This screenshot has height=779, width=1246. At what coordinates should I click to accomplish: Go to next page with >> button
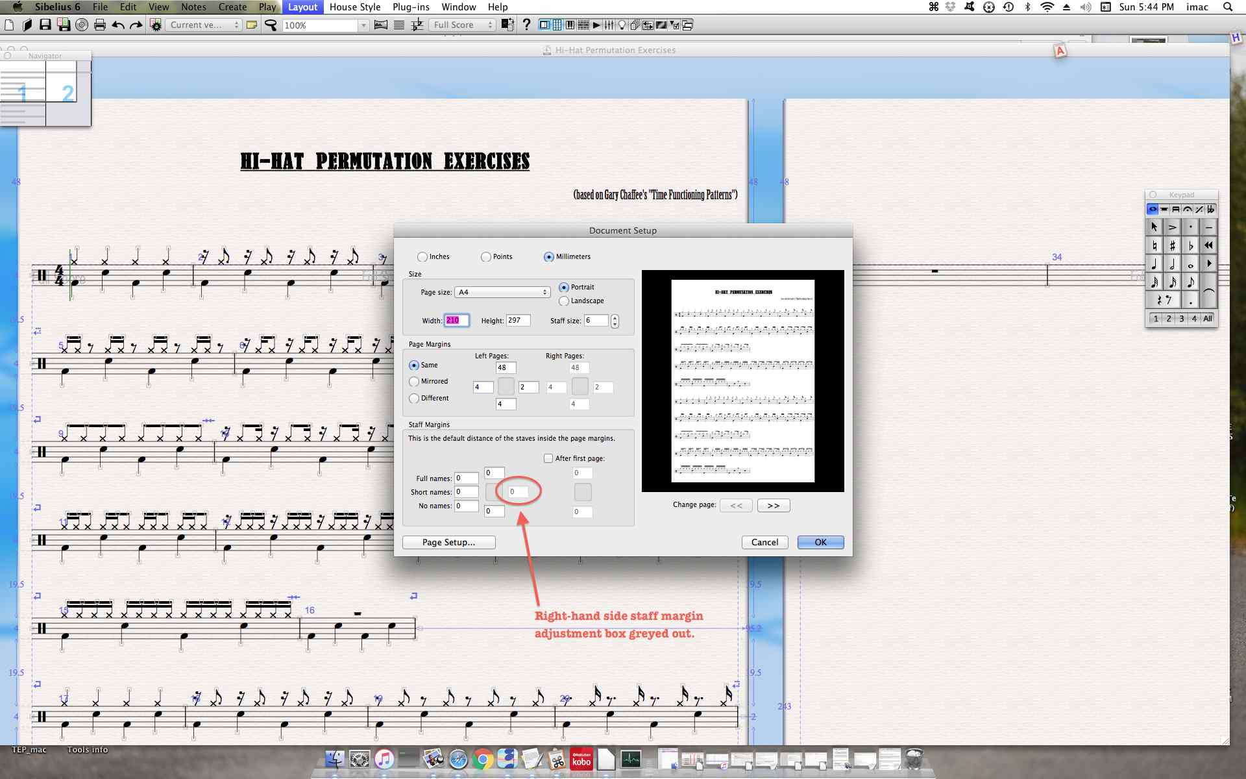(x=773, y=505)
